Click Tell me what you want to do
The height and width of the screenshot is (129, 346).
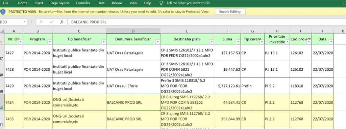click(188, 3)
